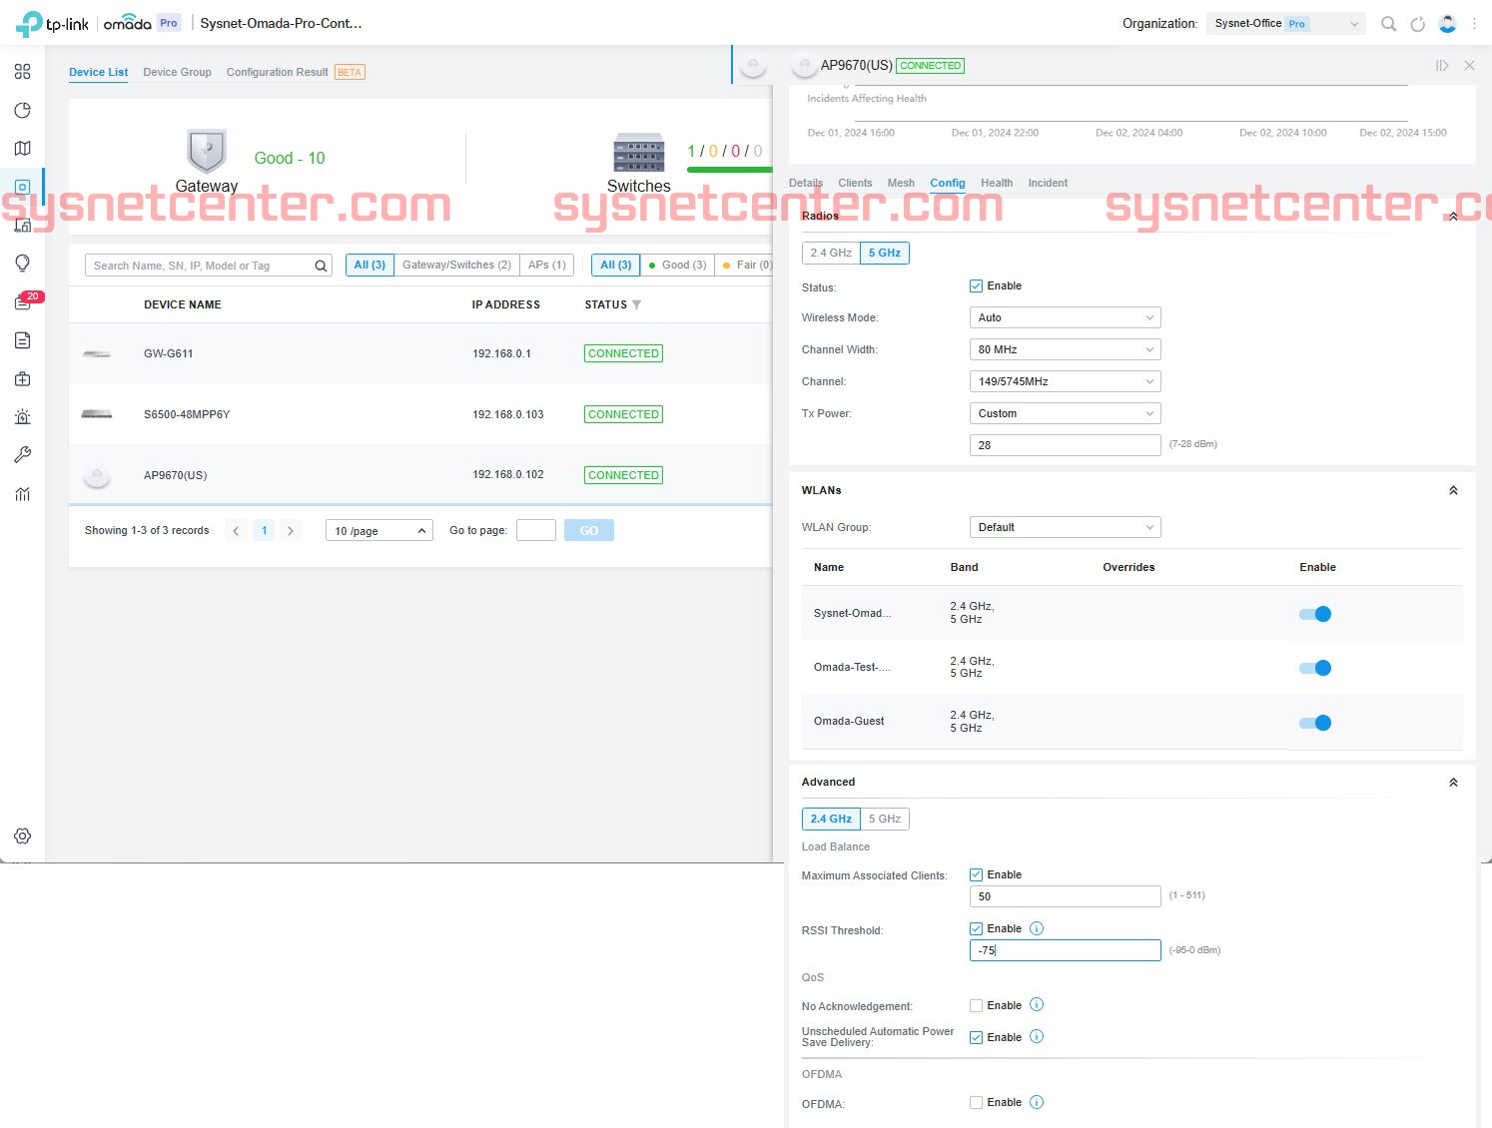Open the bar chart analysis sidebar icon
This screenshot has height=1128, width=1492.
click(22, 494)
